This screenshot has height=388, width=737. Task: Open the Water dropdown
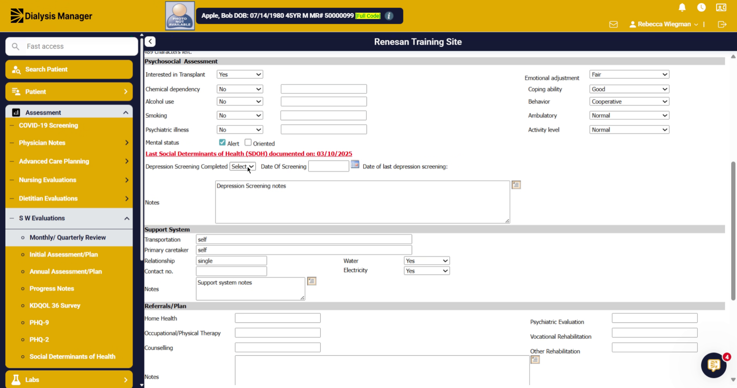coord(427,261)
